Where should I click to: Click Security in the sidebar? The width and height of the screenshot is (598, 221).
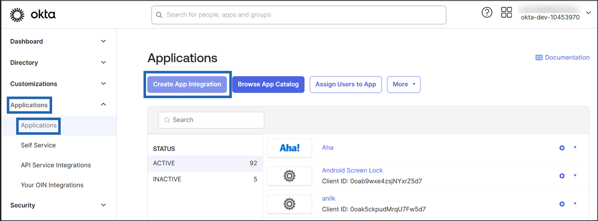[23, 205]
